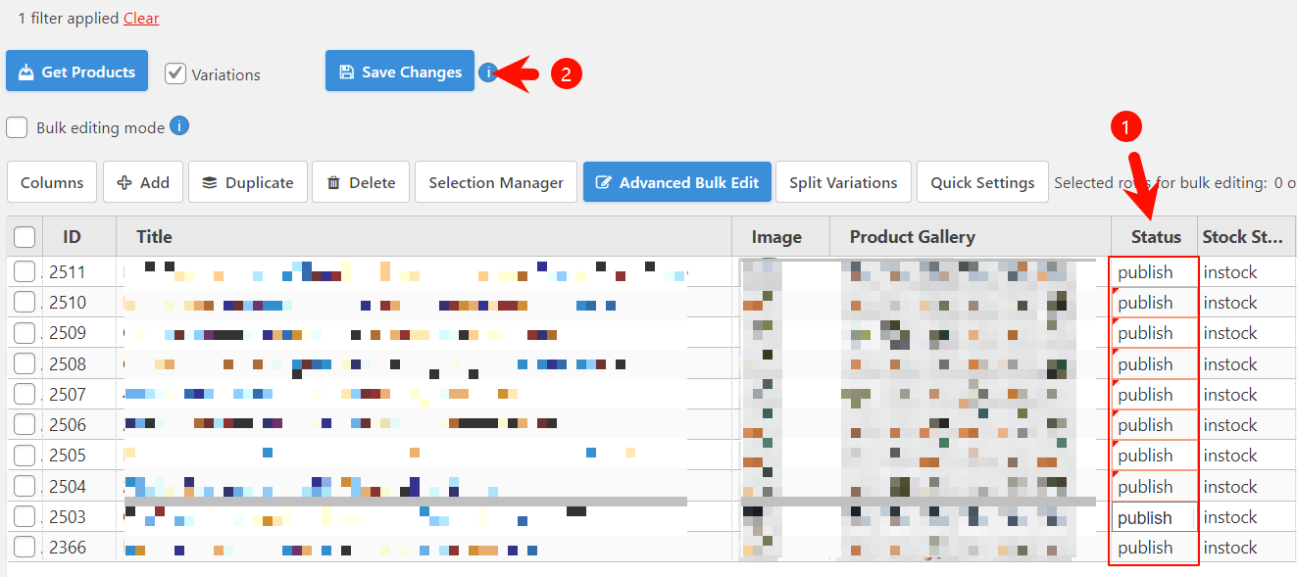Click info icon beside Bulk editing mode
This screenshot has width=1297, height=577.
click(178, 126)
